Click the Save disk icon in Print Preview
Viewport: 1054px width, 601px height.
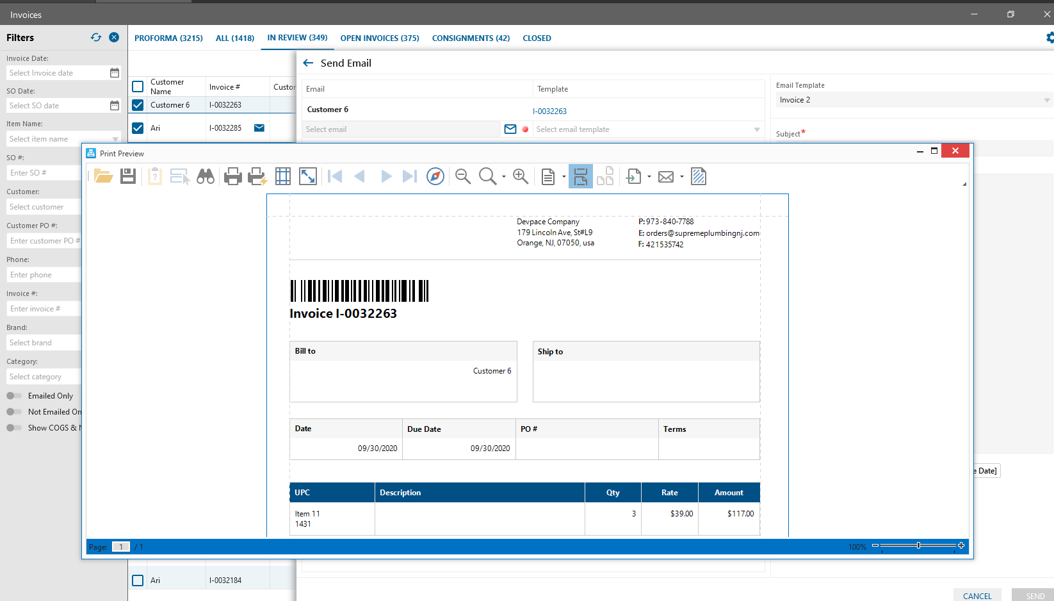pos(128,176)
